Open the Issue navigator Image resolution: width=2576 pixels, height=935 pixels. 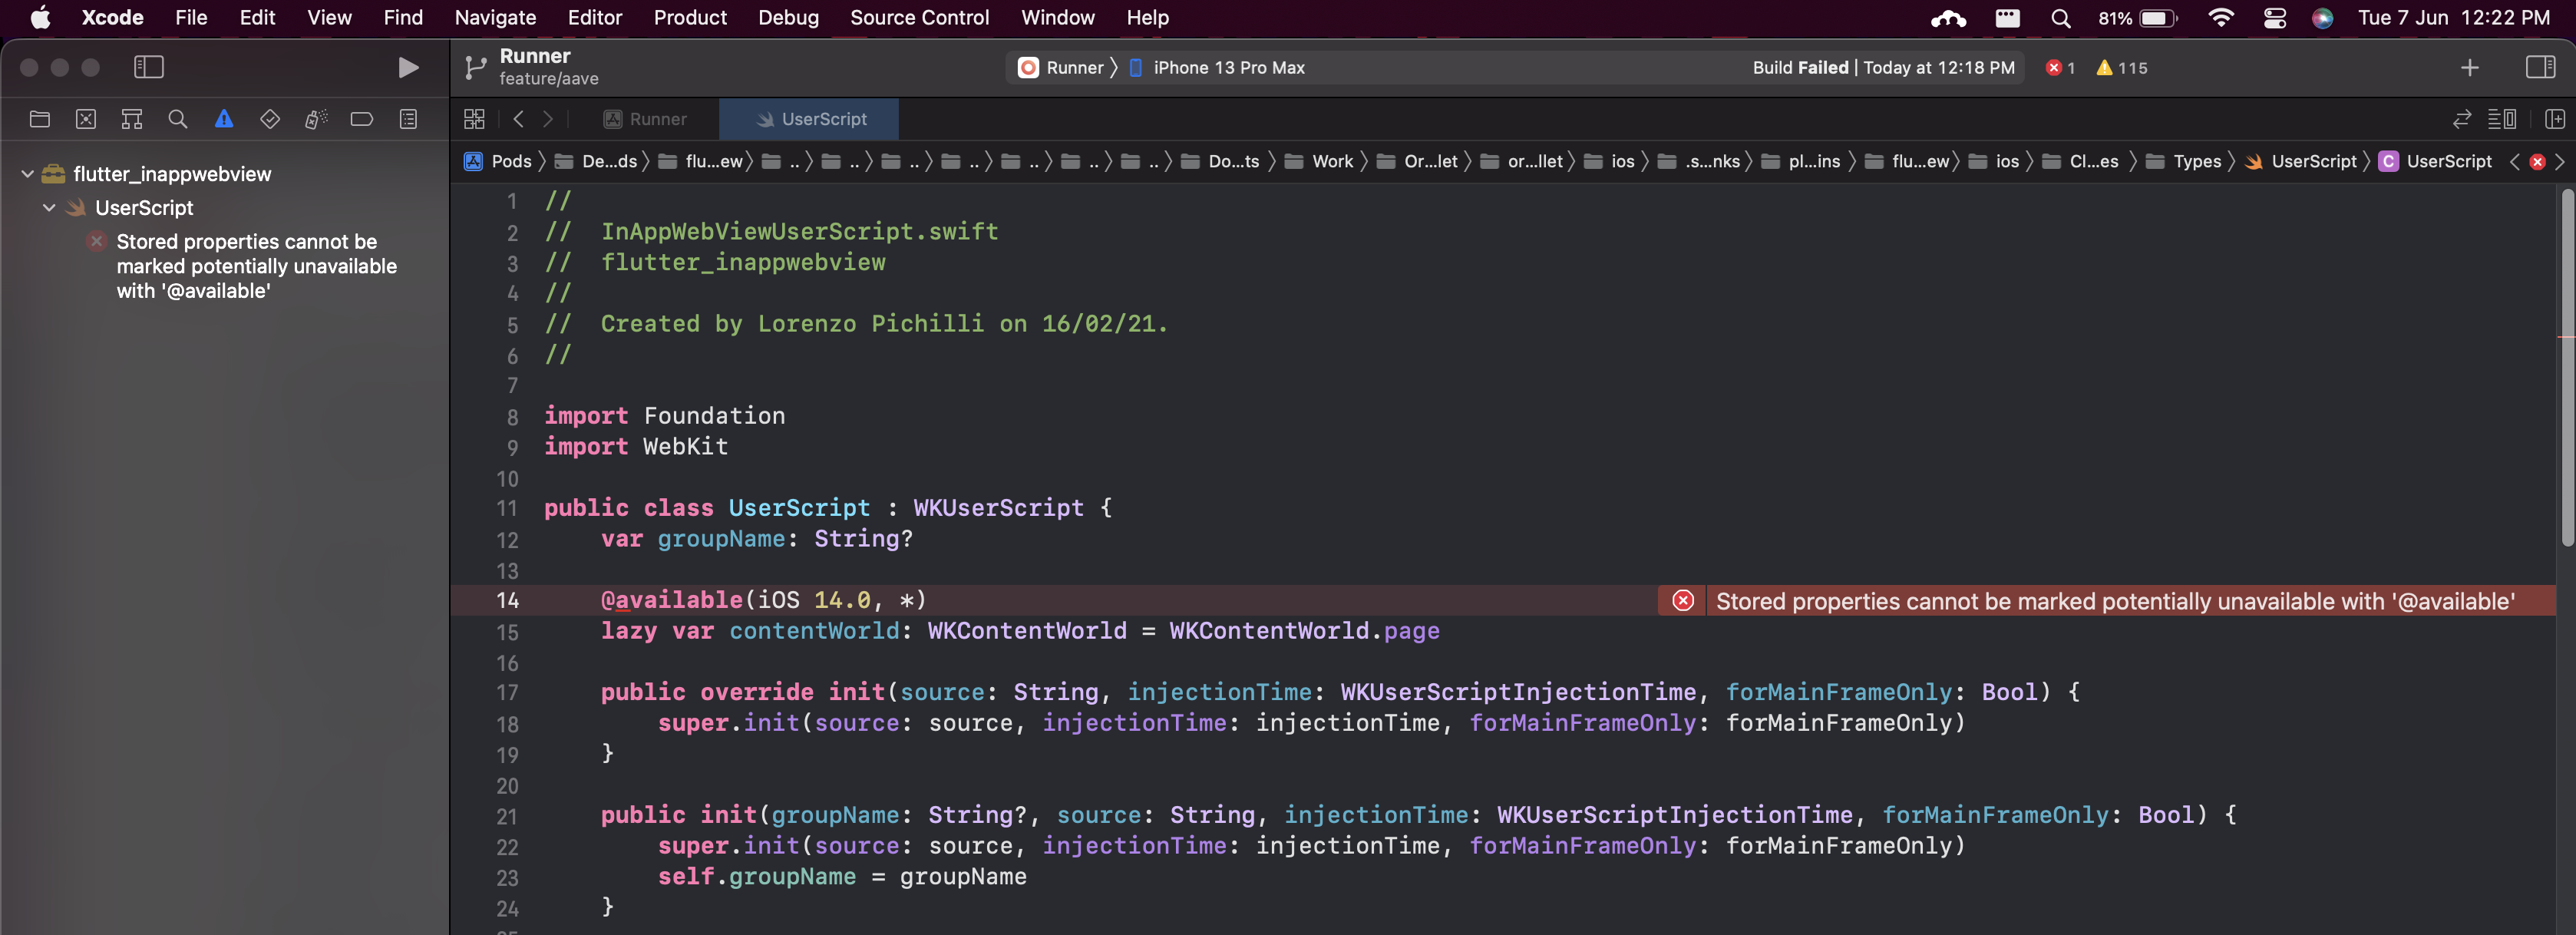[223, 118]
